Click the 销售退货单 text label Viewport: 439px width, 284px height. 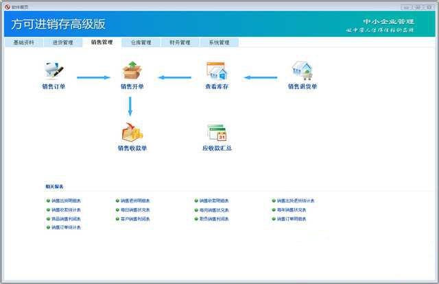click(302, 86)
